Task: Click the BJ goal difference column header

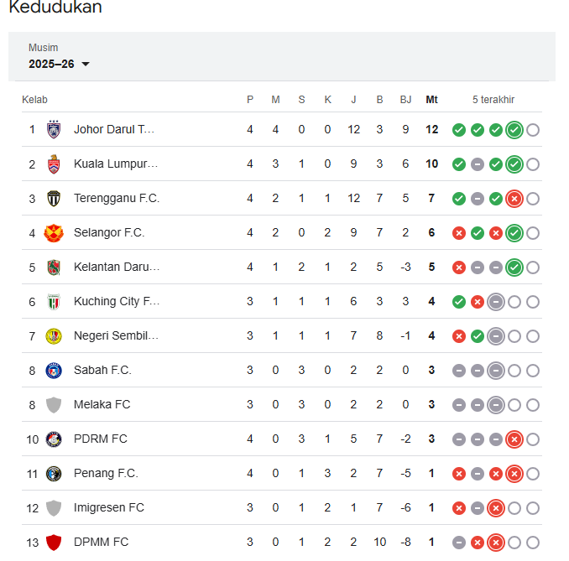Action: [405, 99]
